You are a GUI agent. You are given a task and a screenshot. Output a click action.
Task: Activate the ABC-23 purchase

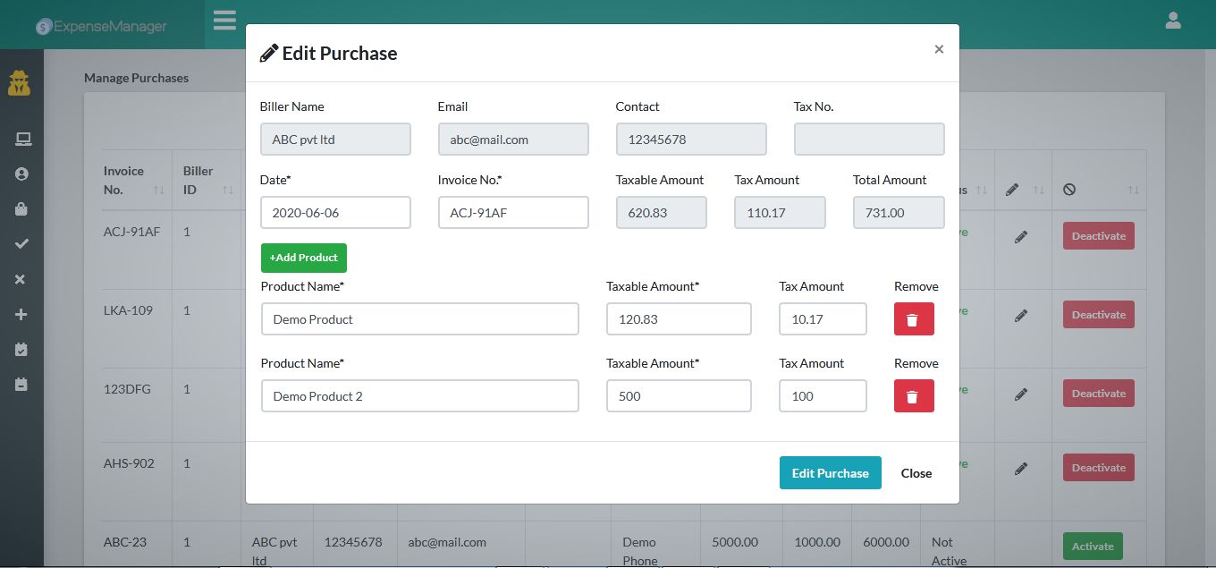click(1093, 546)
